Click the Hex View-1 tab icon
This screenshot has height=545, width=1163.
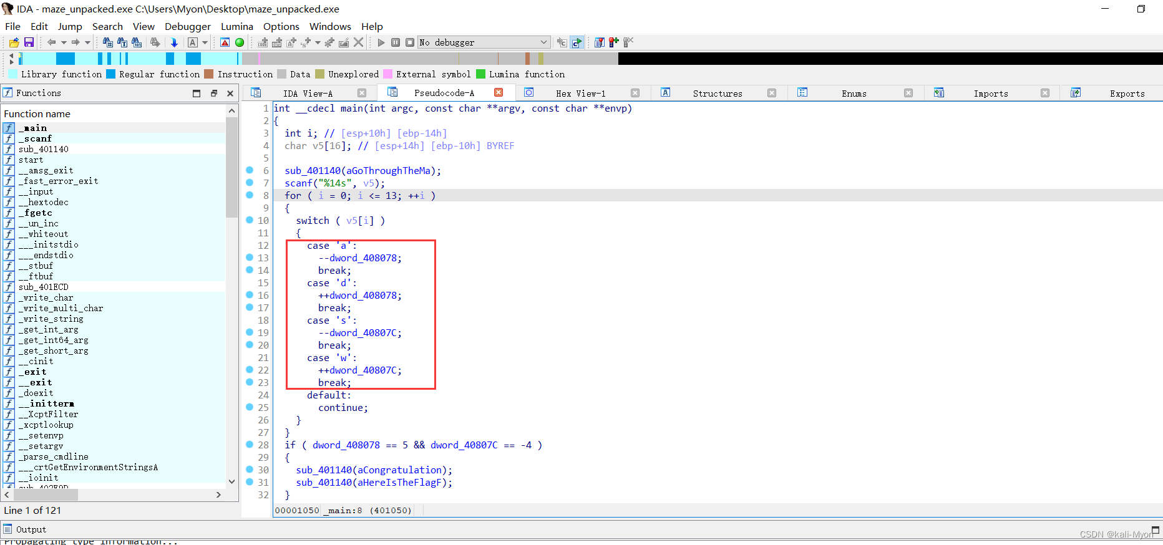pos(528,93)
